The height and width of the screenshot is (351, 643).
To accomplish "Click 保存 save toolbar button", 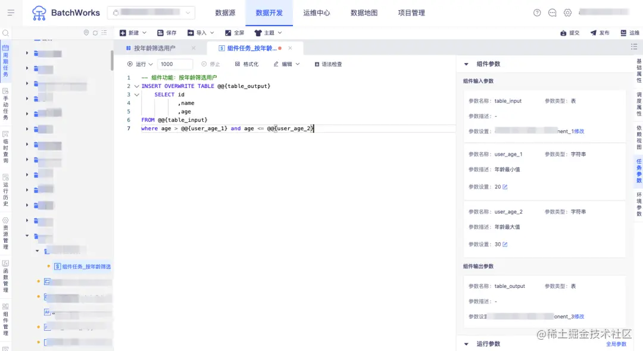I will (167, 33).
